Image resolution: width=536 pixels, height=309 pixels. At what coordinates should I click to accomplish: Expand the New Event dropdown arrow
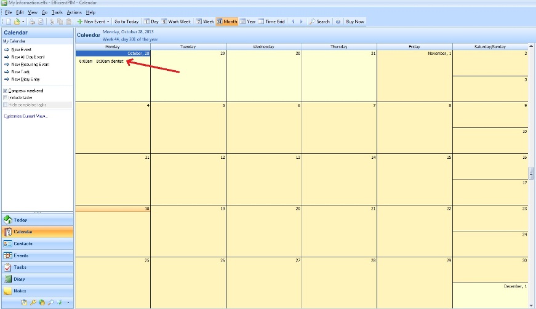coord(108,22)
